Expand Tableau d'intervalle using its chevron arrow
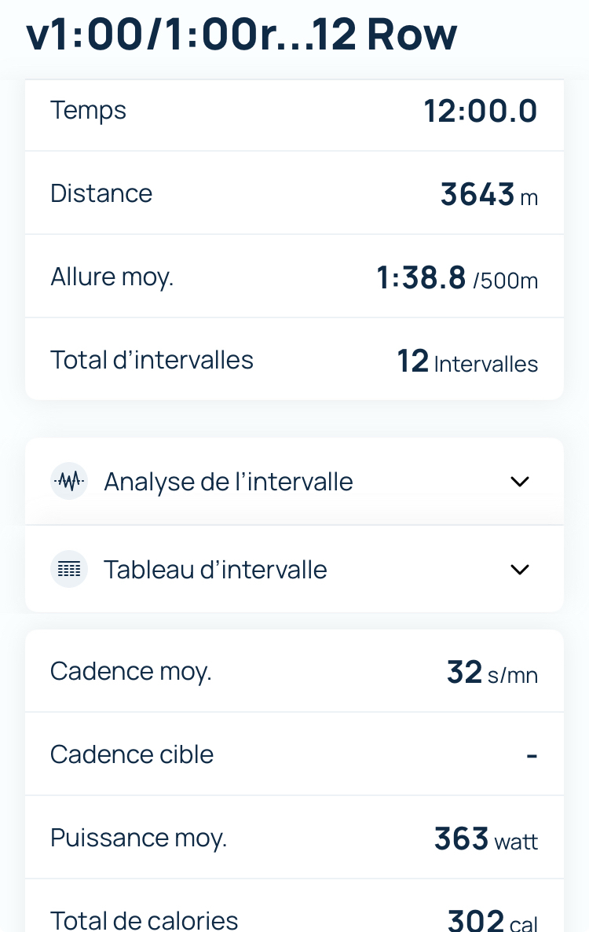The height and width of the screenshot is (932, 589). [x=520, y=569]
